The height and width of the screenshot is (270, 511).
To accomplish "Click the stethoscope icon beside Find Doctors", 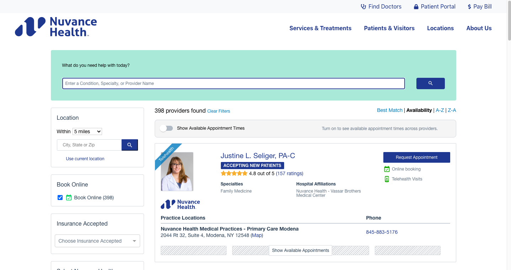I will pos(363,7).
